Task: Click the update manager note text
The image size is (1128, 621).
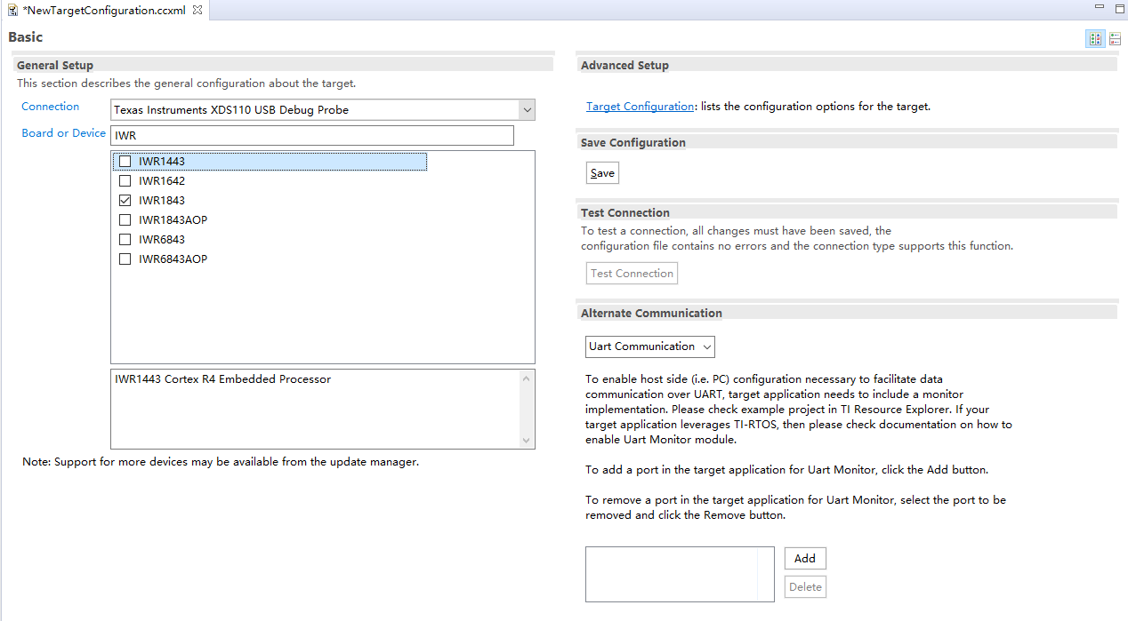Action: tap(221, 462)
